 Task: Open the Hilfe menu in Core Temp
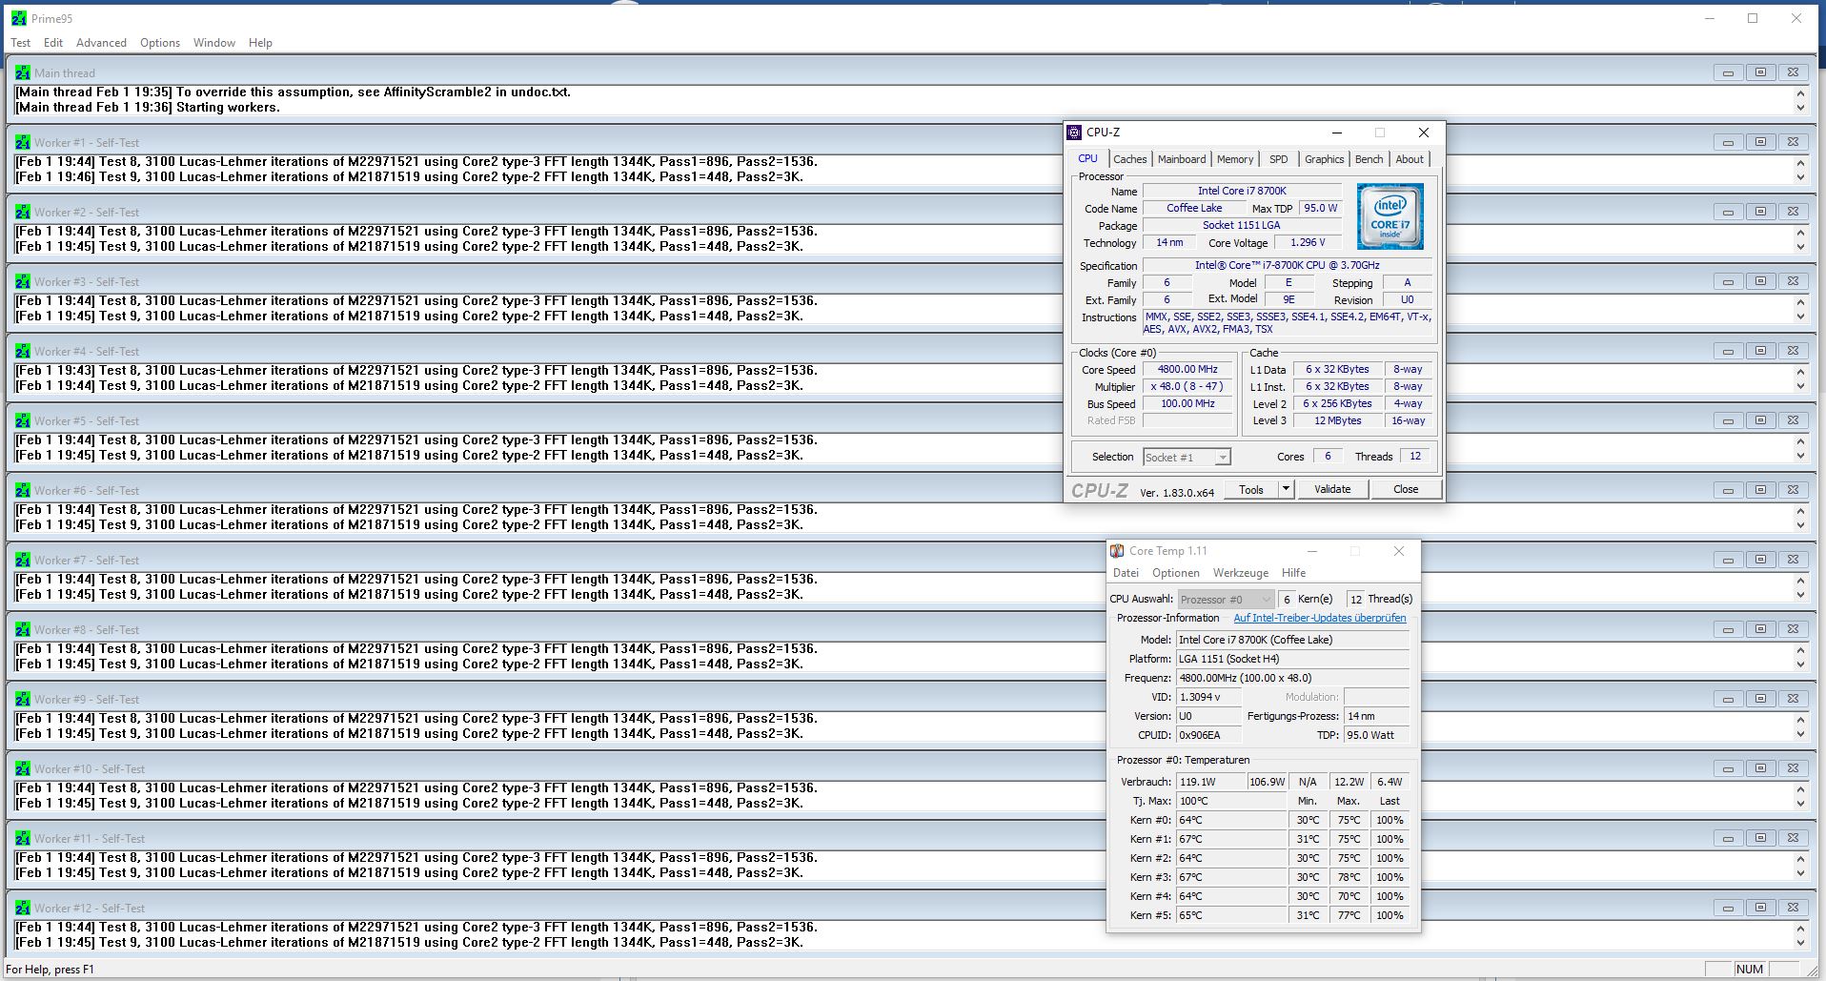[1293, 573]
